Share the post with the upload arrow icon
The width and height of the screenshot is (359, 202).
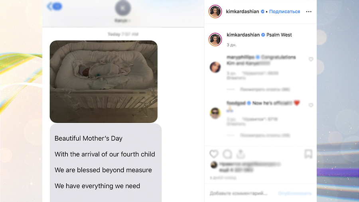pos(241,154)
